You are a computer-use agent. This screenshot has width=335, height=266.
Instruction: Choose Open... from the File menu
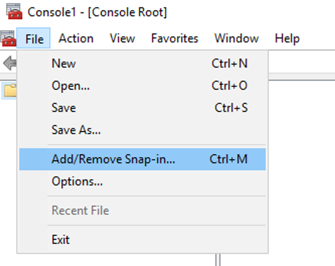coord(70,86)
